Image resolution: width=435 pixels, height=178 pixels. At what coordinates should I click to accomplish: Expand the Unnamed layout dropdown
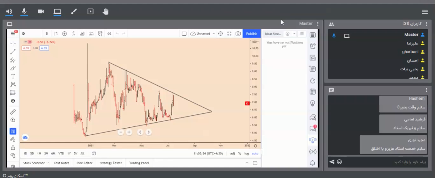214,34
